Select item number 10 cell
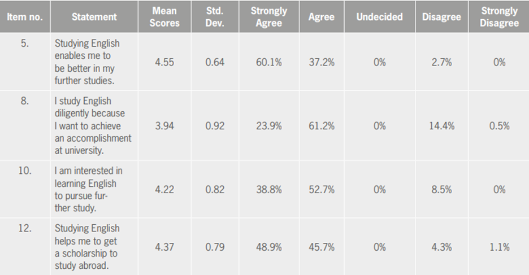This screenshot has width=529, height=275. 25,171
